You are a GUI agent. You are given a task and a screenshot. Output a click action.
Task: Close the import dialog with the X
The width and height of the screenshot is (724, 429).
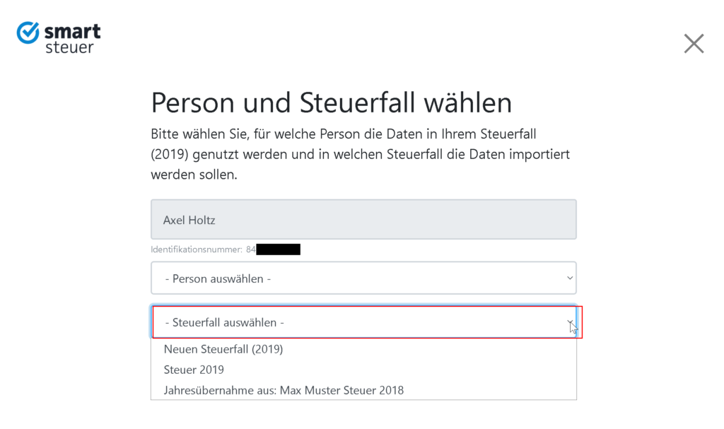pyautogui.click(x=694, y=44)
